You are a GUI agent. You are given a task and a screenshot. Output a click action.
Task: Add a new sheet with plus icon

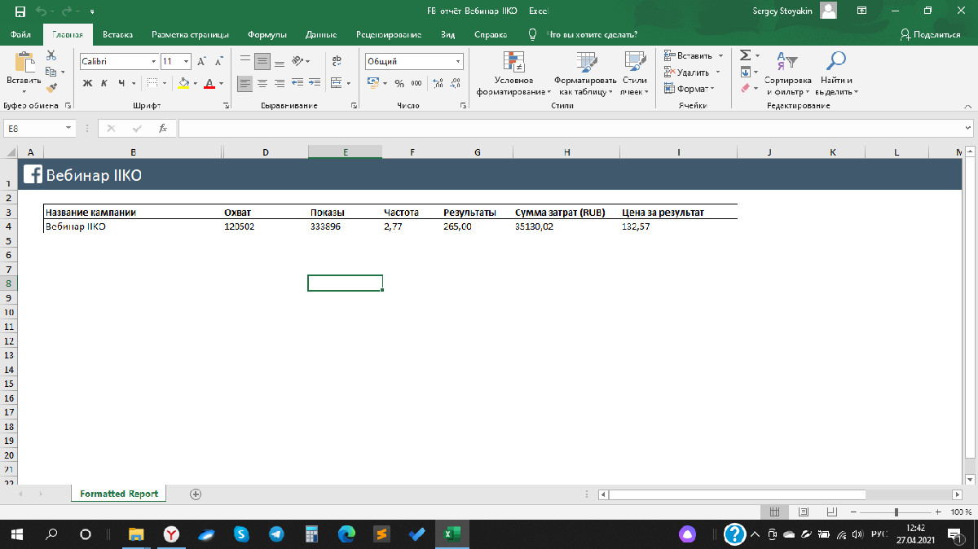tap(196, 494)
